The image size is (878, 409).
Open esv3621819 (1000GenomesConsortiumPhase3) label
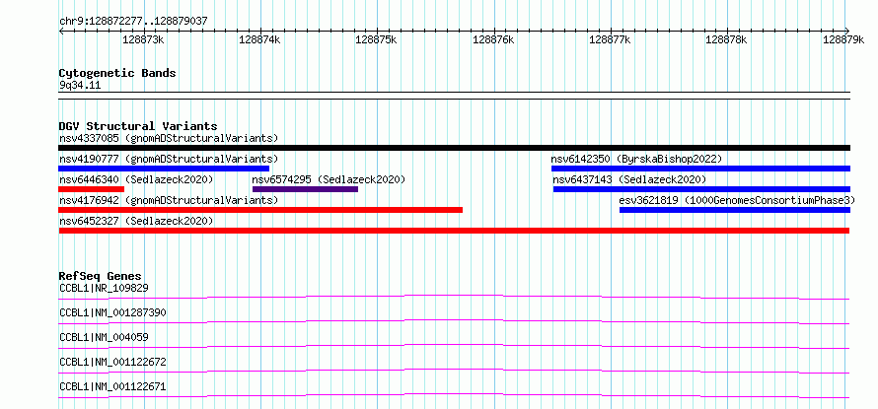[x=738, y=200]
